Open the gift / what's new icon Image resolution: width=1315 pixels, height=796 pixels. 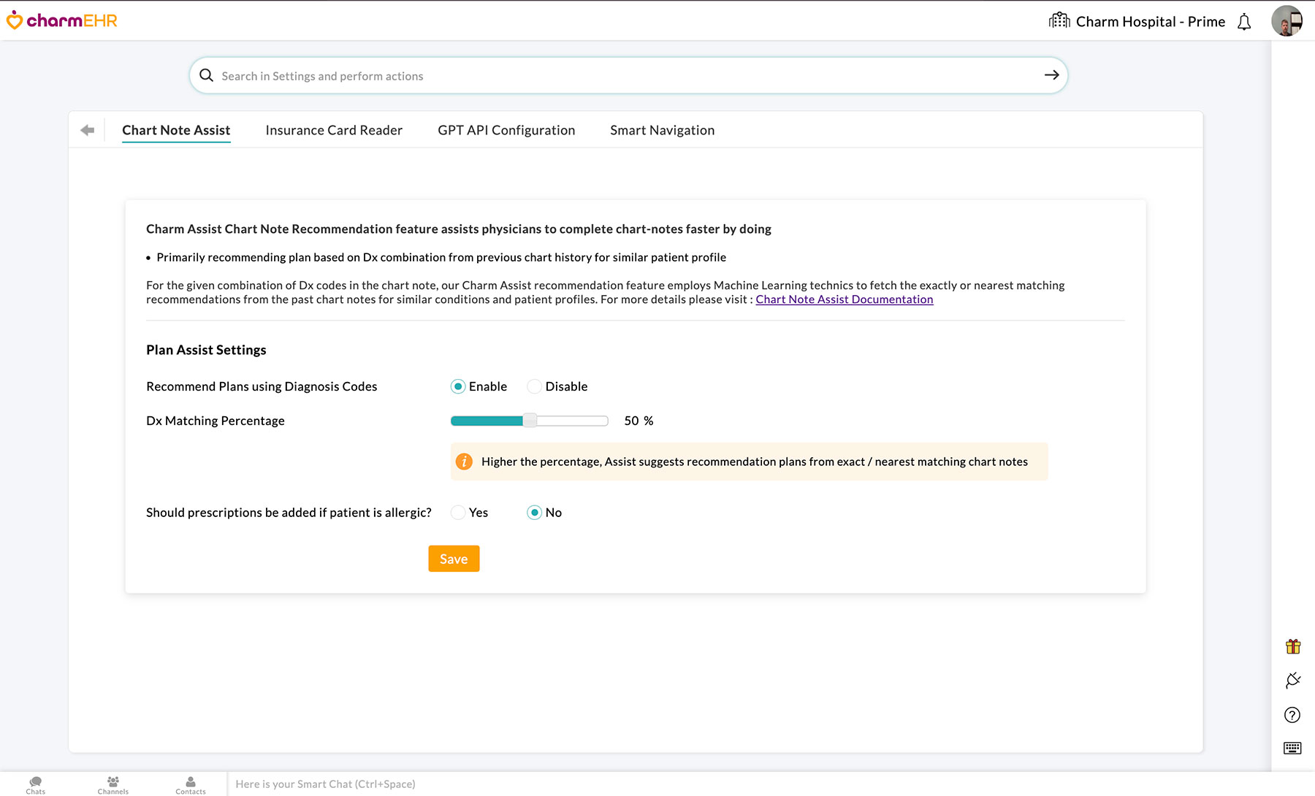point(1292,646)
